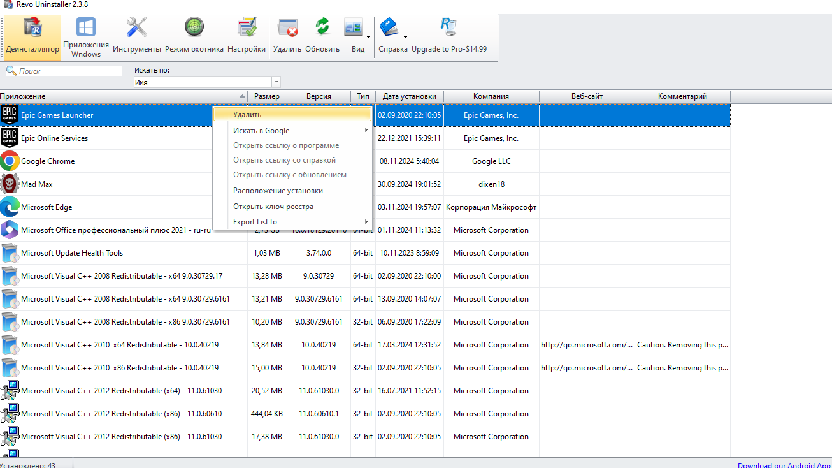
Task: Click version cell 11.0.60610.1
Action: (x=319, y=414)
